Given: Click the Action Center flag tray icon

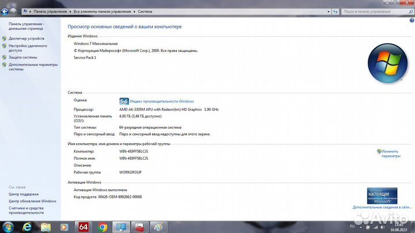Looking at the screenshot, I should click(368, 227).
